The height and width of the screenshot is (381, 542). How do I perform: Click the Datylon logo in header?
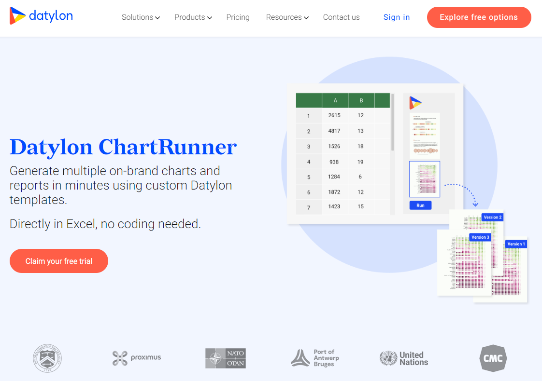tap(41, 16)
